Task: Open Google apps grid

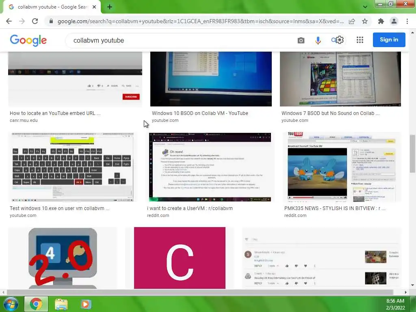Action: coord(360,40)
